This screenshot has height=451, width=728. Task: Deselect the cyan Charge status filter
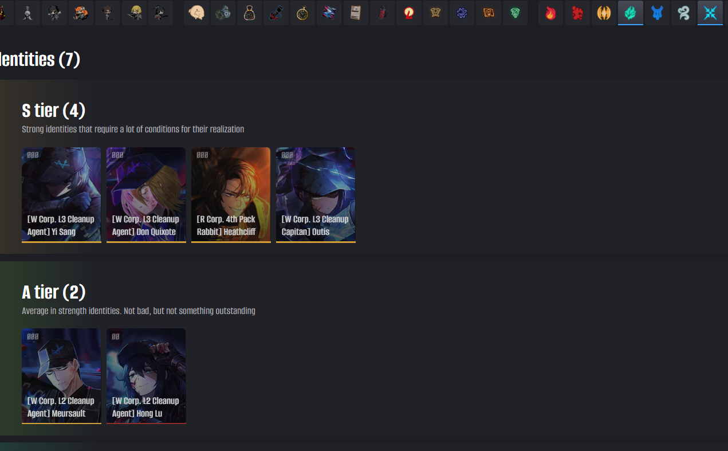(x=710, y=13)
